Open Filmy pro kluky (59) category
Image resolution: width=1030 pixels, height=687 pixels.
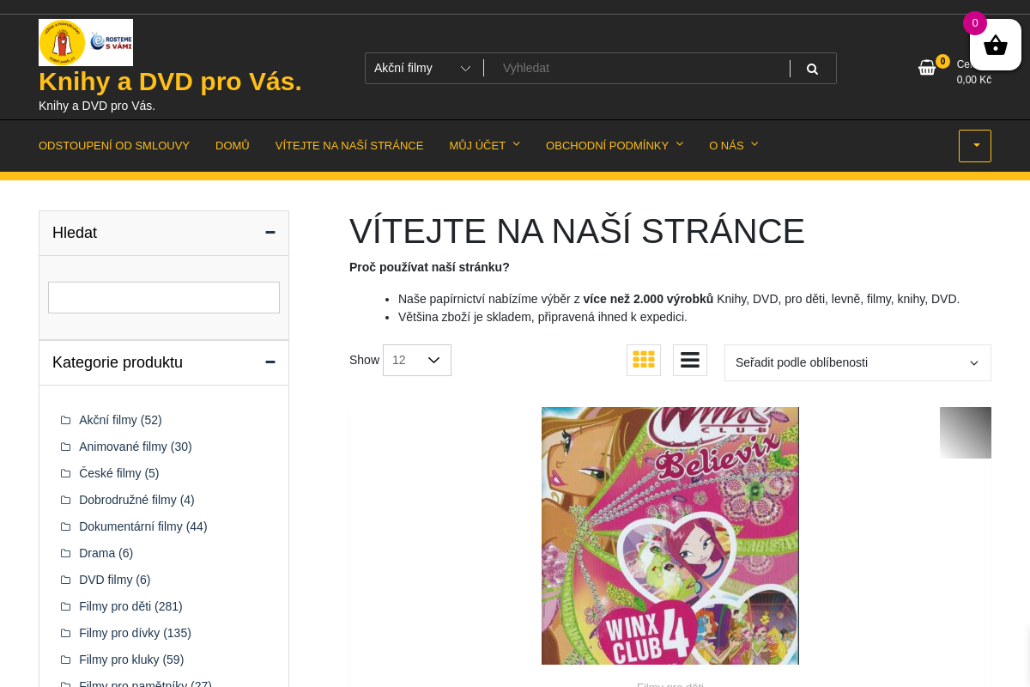[x=131, y=660]
